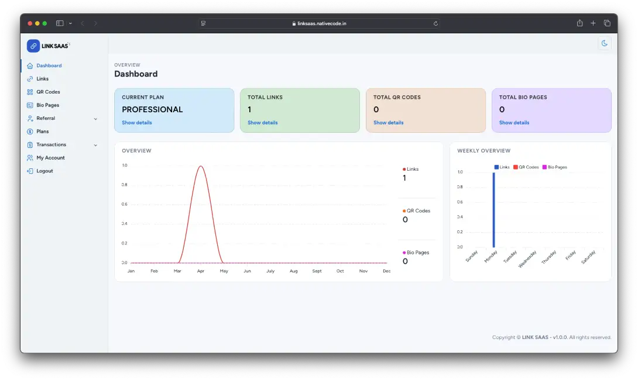Click the Links chain icon in sidebar
Viewport: 638px width, 380px height.
tap(30, 79)
